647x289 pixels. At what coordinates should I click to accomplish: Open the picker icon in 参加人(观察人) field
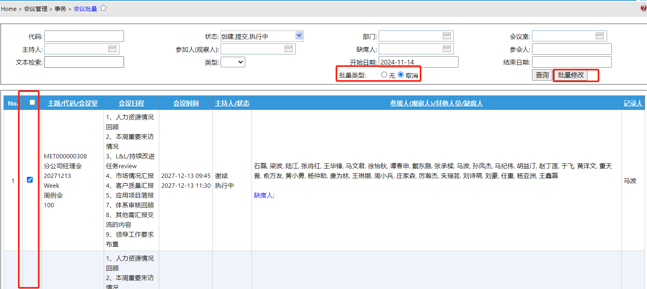pyautogui.click(x=289, y=49)
